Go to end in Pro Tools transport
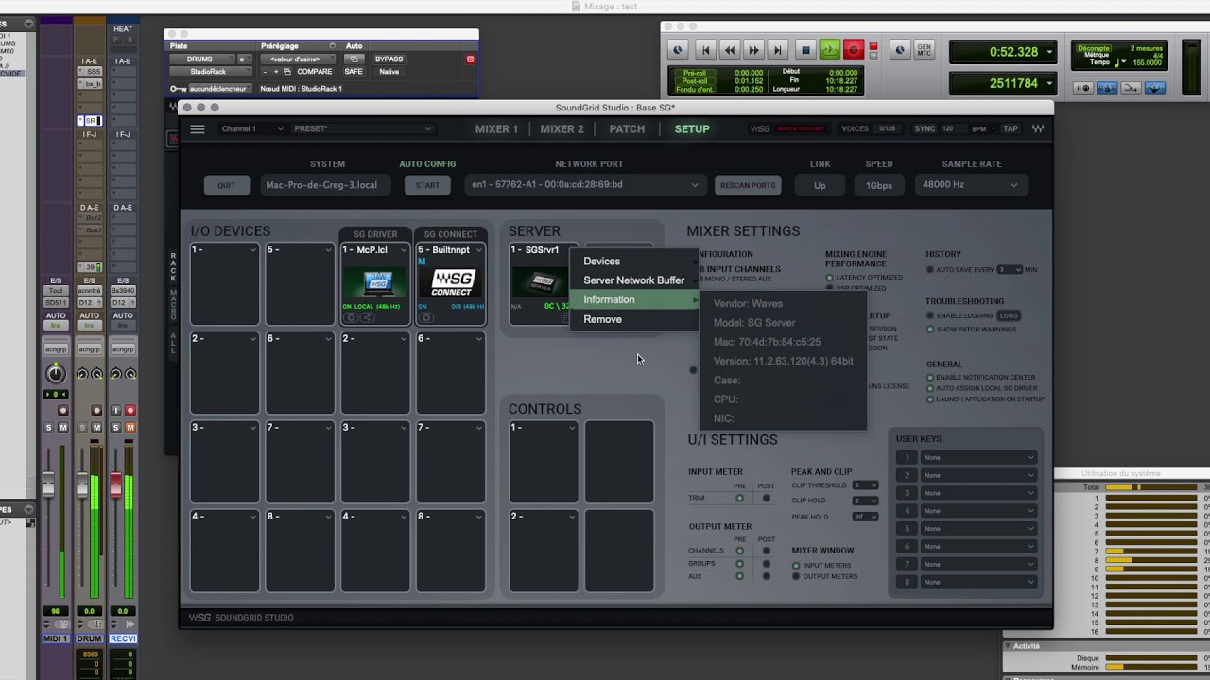Screen dimensions: 1210x680 click(x=777, y=50)
